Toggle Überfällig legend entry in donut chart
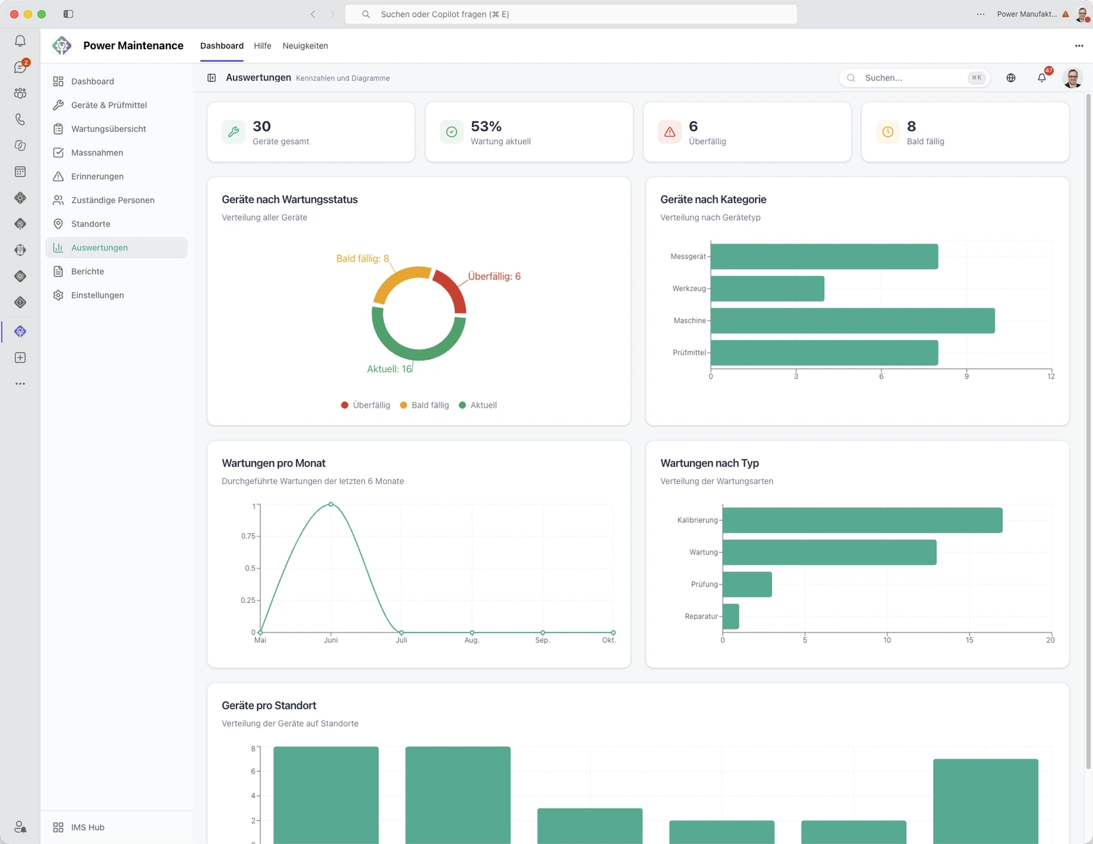 (x=365, y=405)
